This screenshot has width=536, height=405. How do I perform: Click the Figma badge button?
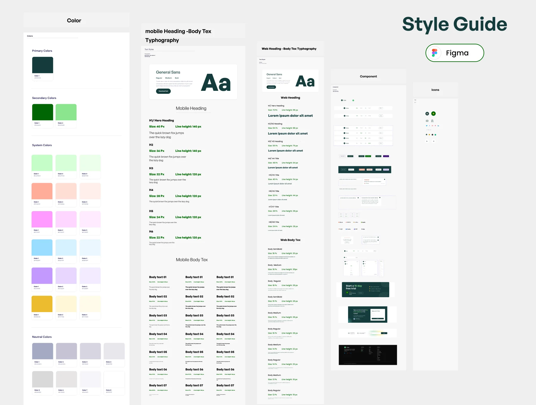pyautogui.click(x=455, y=53)
